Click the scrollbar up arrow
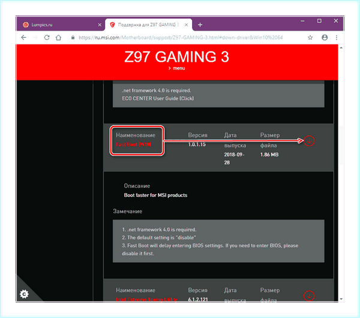Screen dimensions: 360x318 pyautogui.click(x=341, y=48)
